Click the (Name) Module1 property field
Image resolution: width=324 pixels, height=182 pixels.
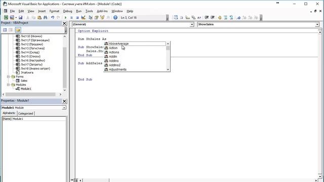pyautogui.click(x=34, y=119)
